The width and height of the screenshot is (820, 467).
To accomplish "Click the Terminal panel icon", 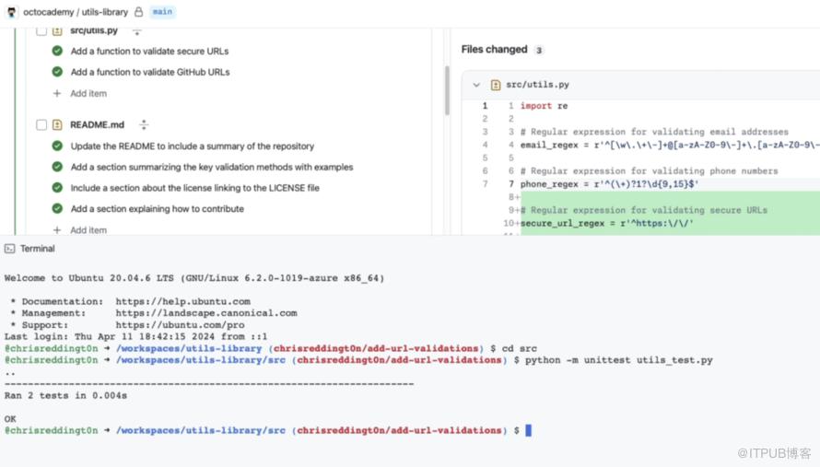I will [9, 249].
